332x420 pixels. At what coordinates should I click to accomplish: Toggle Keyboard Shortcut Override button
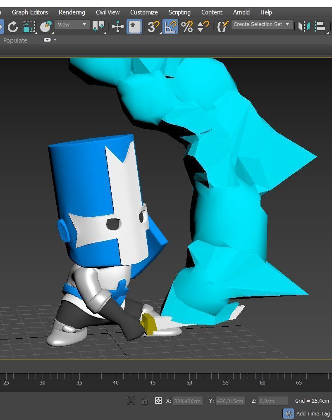(134, 26)
